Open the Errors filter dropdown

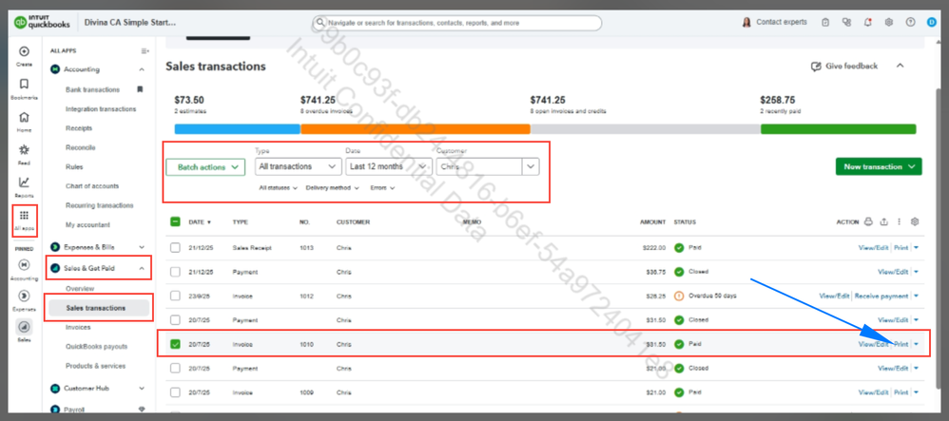pyautogui.click(x=382, y=188)
